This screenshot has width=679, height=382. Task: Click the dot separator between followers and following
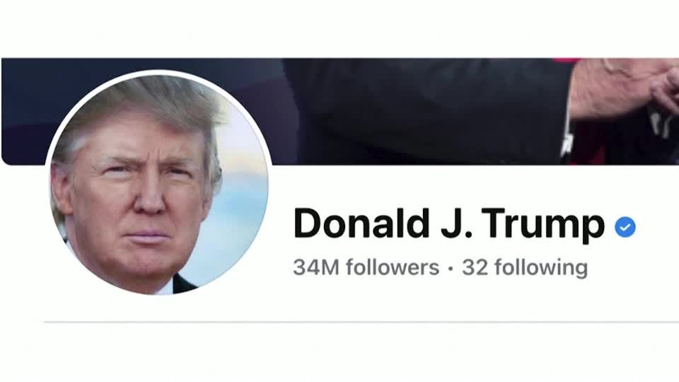(x=451, y=269)
